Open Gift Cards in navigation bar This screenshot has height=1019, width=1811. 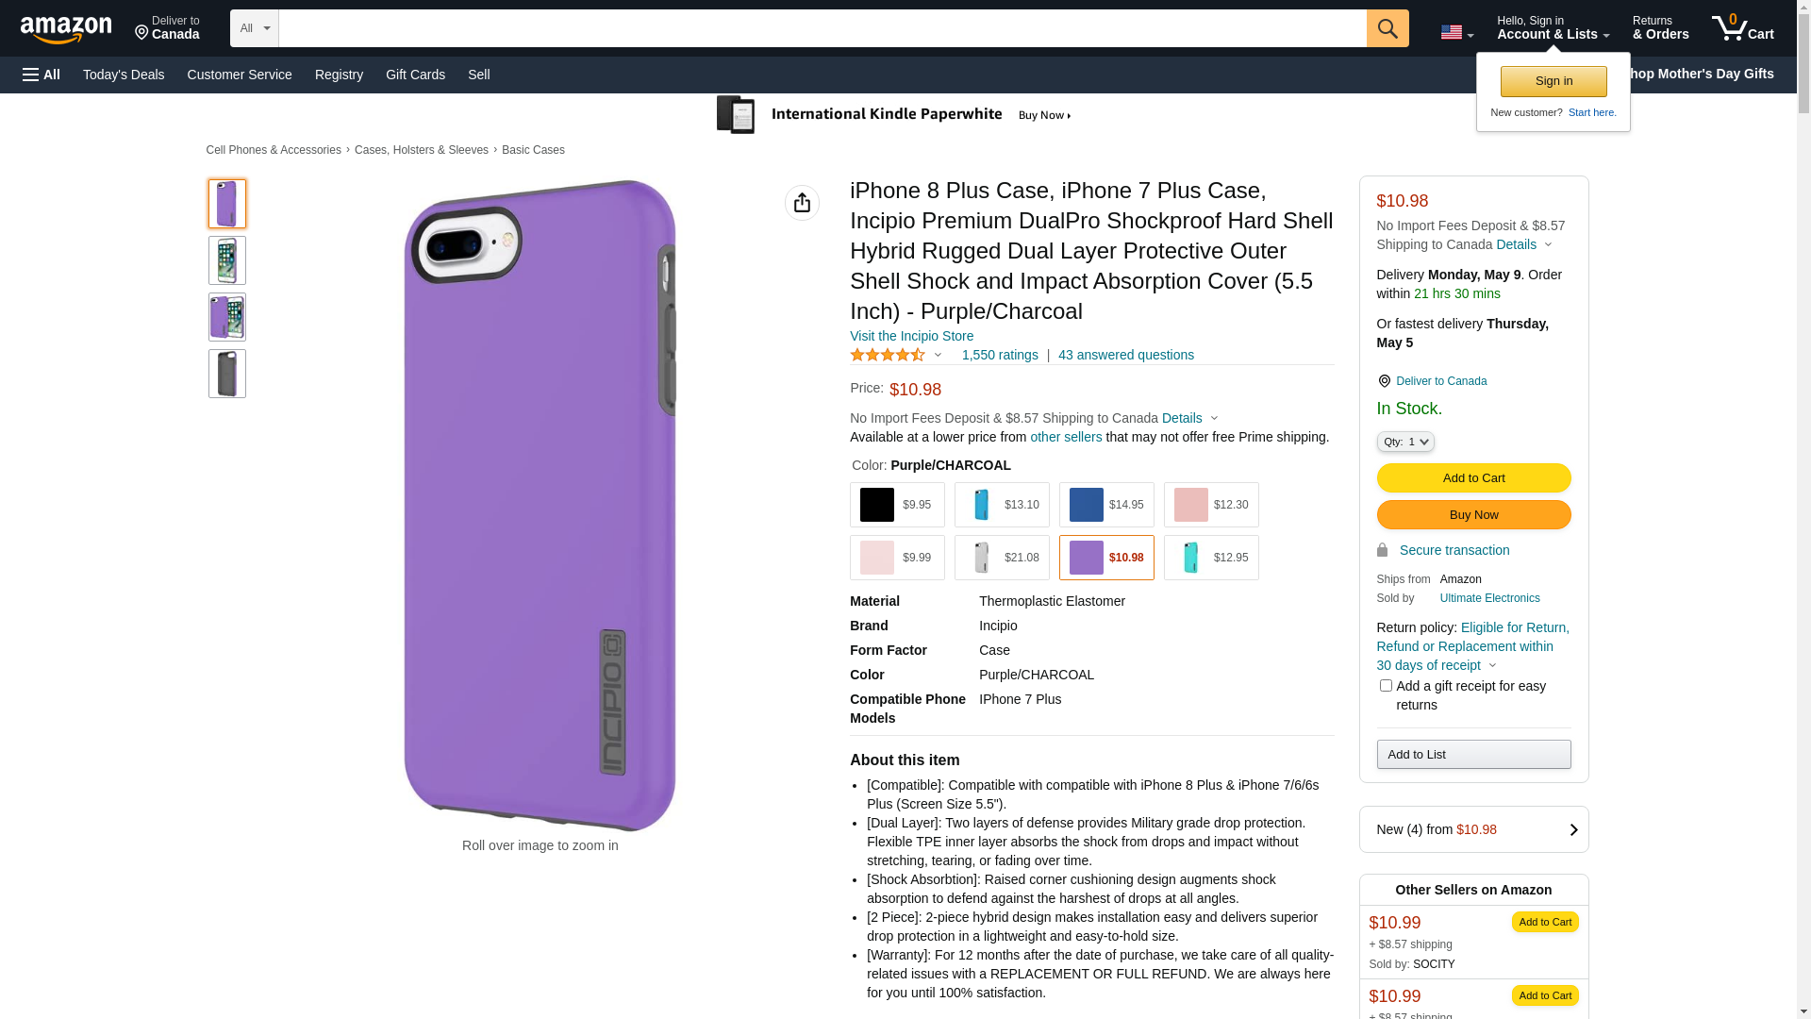[x=415, y=75]
